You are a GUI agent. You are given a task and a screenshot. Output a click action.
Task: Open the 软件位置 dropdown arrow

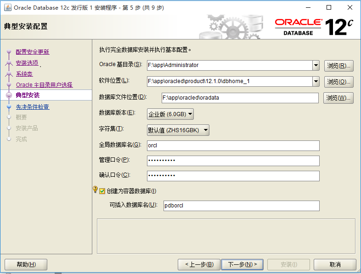click(x=316, y=81)
